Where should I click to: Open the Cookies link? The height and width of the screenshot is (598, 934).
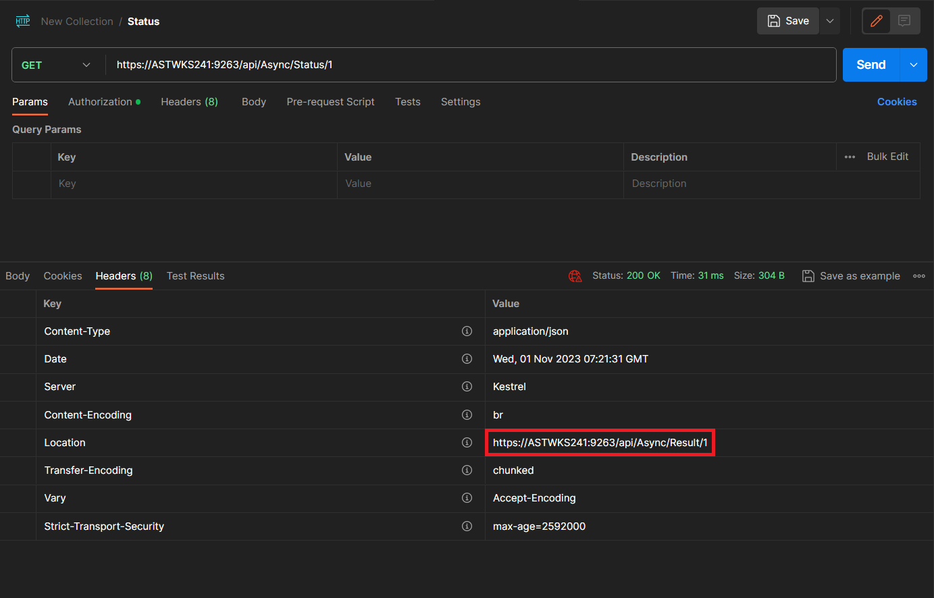click(896, 102)
